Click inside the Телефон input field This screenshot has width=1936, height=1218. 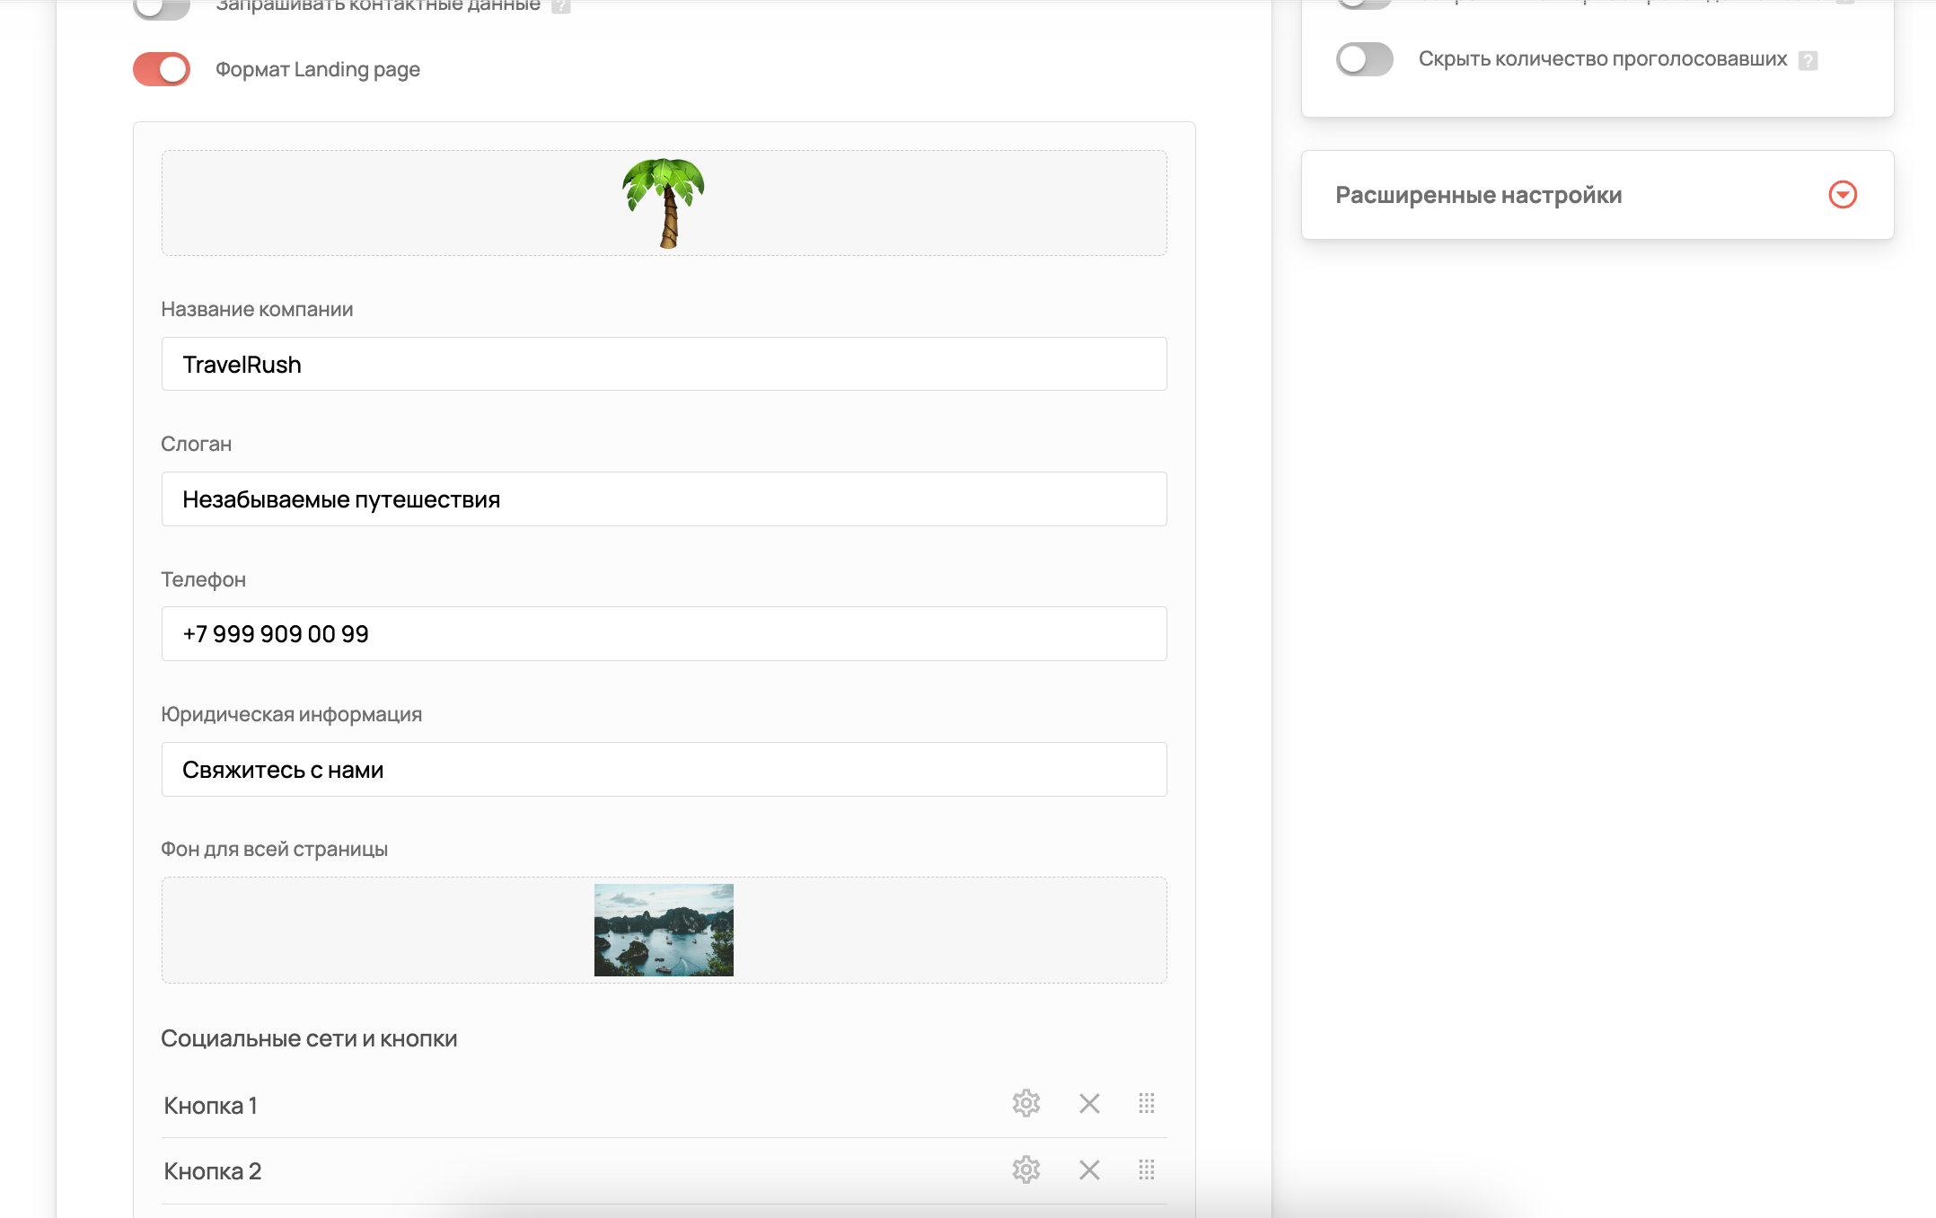664,633
